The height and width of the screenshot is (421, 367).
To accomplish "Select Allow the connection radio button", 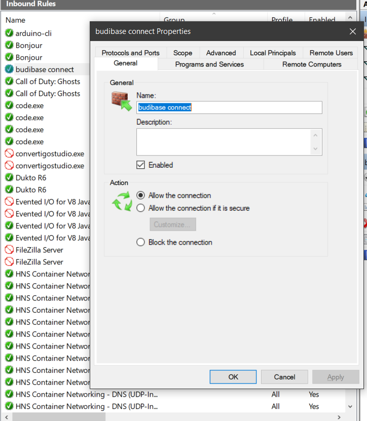I will 140,195.
